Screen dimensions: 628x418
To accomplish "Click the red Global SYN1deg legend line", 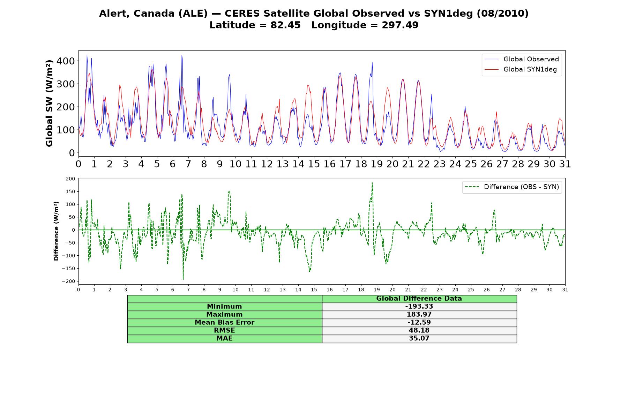I will 492,69.
